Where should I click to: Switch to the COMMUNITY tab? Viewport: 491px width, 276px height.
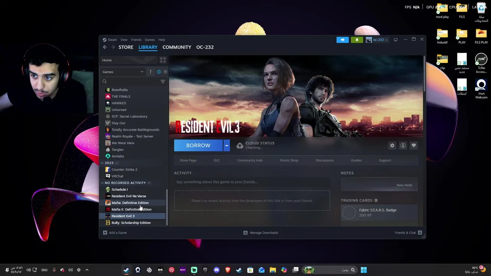coord(177,47)
